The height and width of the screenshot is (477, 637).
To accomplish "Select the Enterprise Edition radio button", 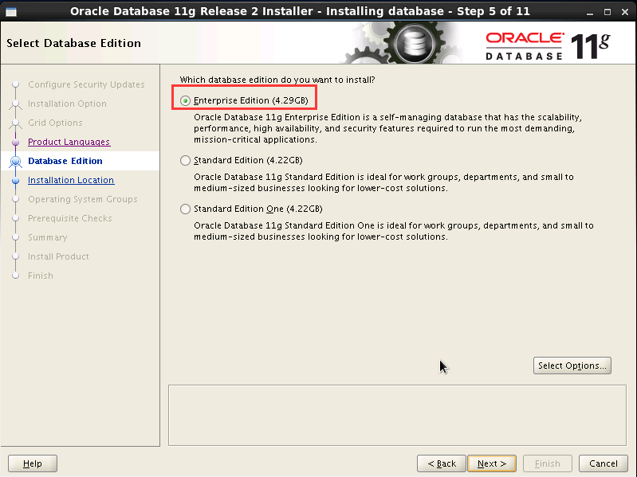I will point(185,100).
